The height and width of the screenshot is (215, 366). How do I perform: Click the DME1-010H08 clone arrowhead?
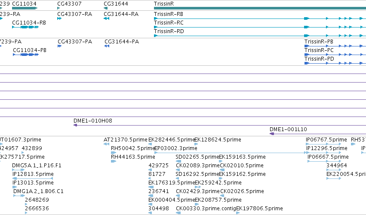click(x=75, y=125)
